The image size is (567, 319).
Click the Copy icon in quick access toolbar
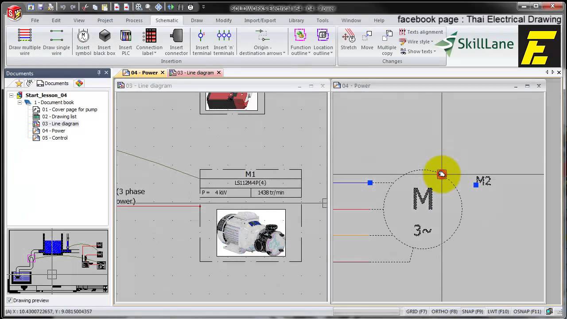tap(95, 7)
